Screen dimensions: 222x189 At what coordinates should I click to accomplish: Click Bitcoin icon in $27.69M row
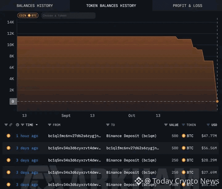(x=9, y=172)
